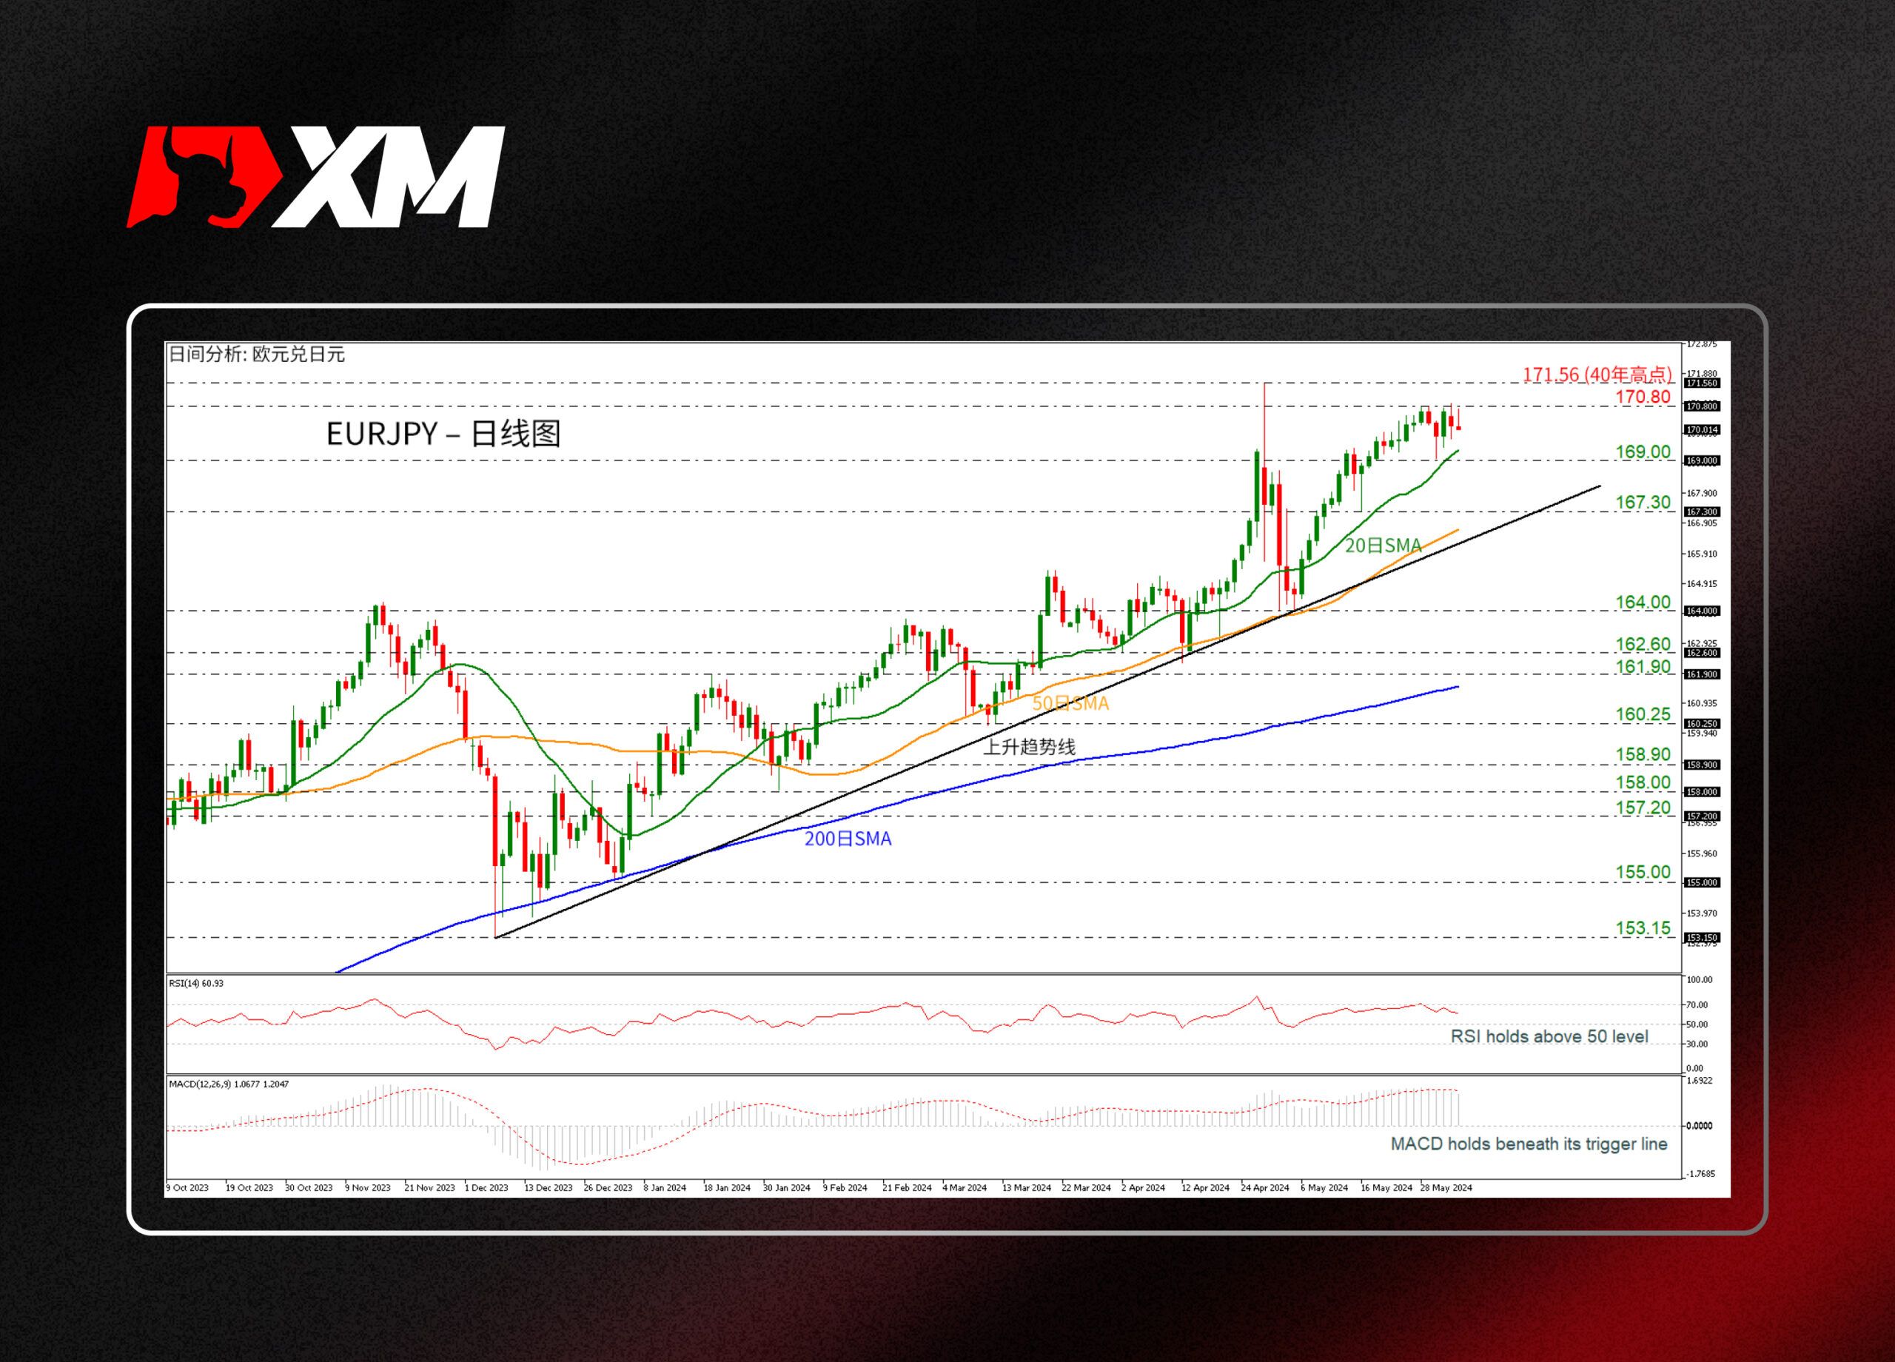Click the 日间分析: 欧元兑日元 header text
1895x1362 pixels.
[x=257, y=355]
